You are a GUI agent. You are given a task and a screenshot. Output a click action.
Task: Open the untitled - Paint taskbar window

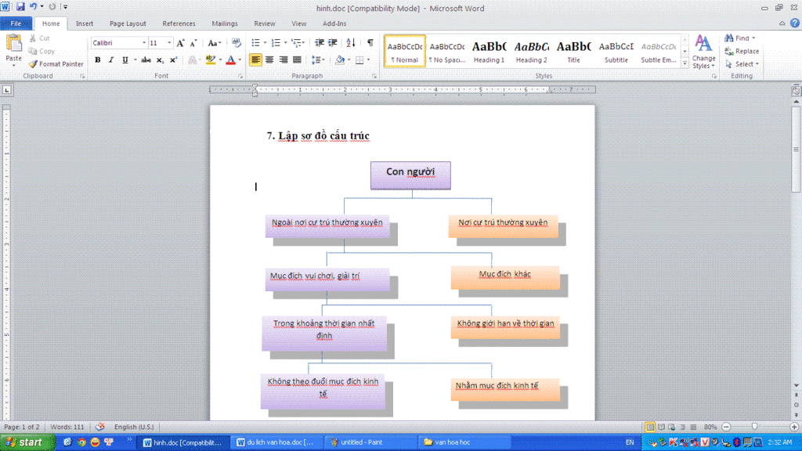[x=367, y=442]
